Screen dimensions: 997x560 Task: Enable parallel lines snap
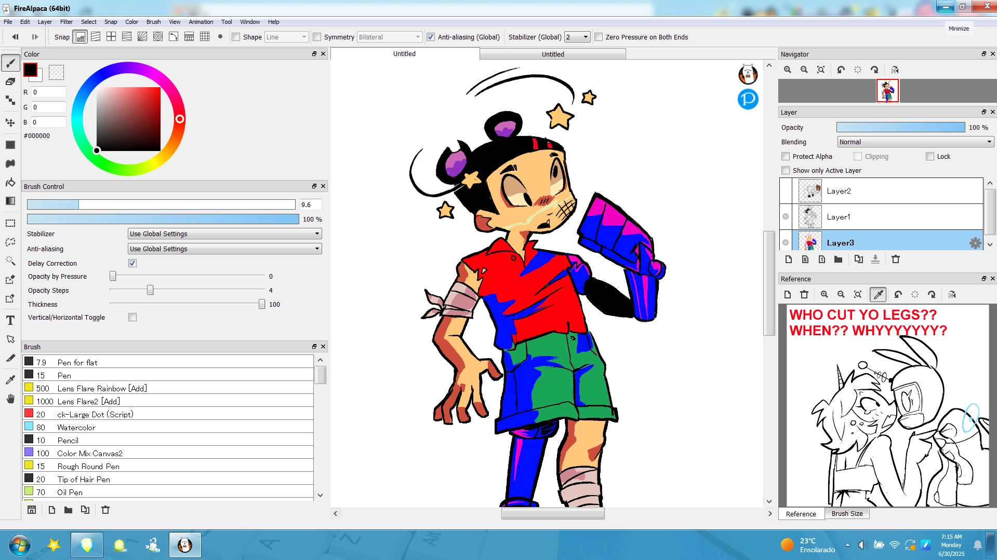(x=96, y=37)
